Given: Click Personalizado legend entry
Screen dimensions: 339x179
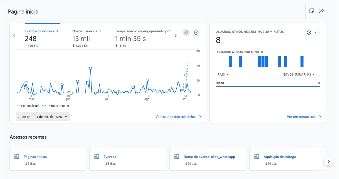Looking at the screenshot, I should [28, 106].
